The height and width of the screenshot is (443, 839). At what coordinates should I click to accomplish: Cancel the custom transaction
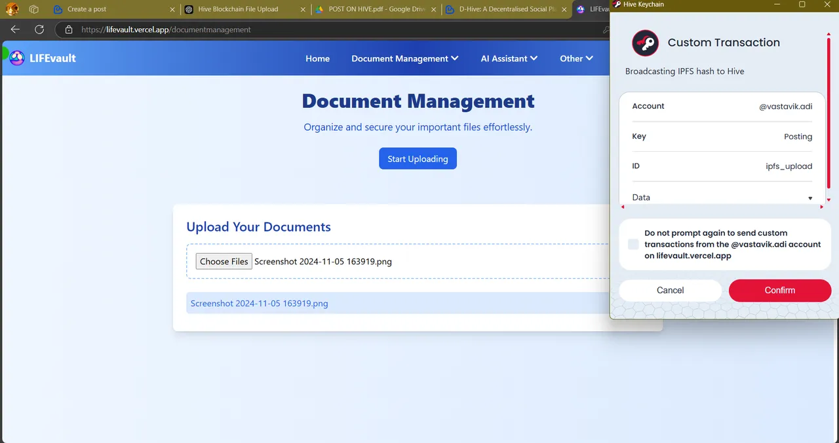point(670,291)
